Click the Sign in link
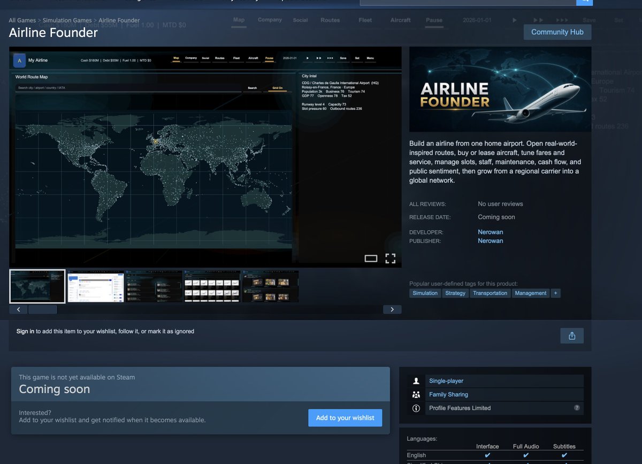The width and height of the screenshot is (642, 464). 25,331
